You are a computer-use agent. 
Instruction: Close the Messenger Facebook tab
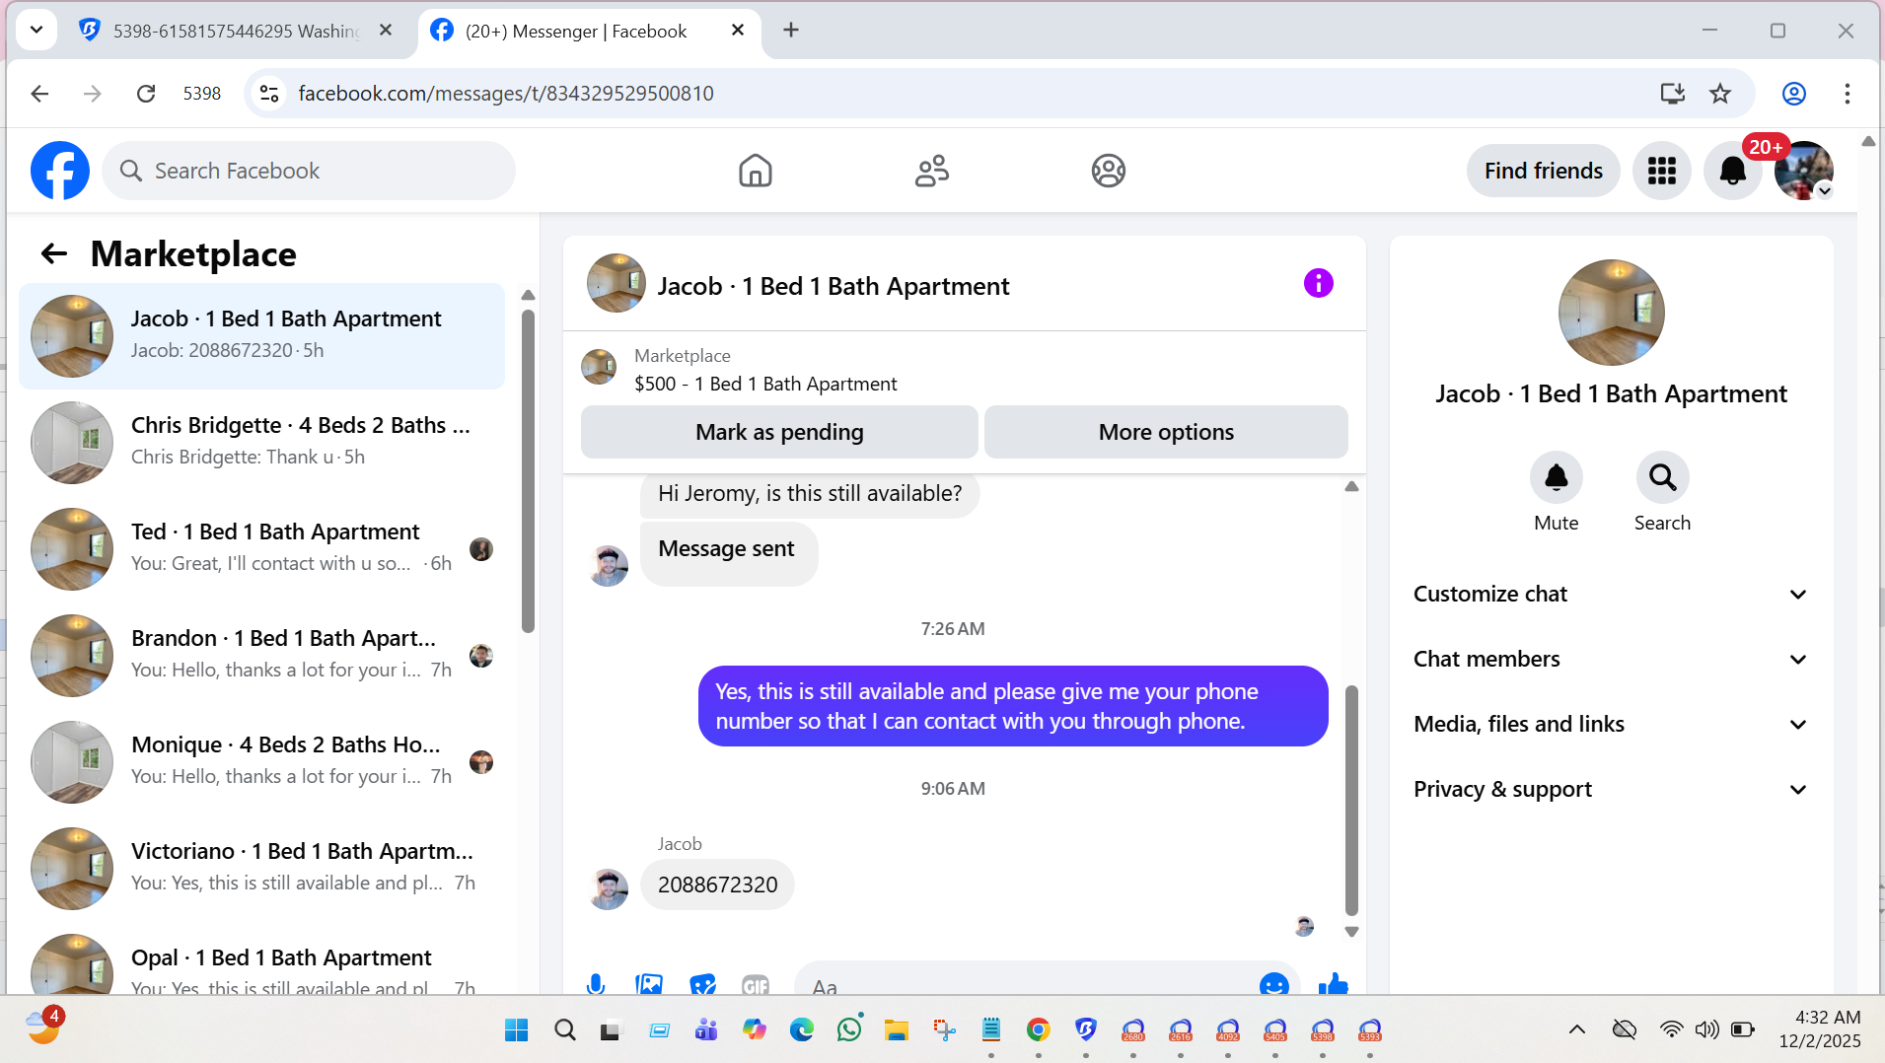[x=738, y=30]
